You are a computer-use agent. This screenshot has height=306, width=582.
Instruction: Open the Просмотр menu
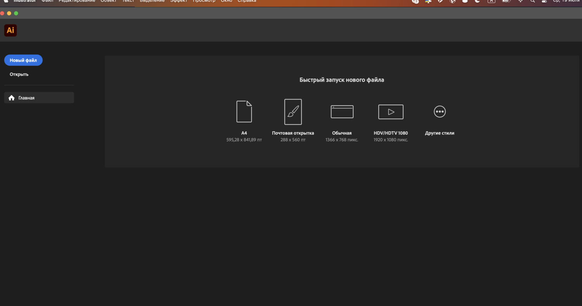204,1
